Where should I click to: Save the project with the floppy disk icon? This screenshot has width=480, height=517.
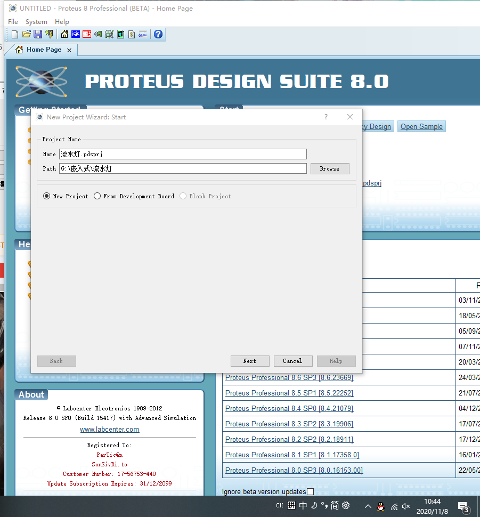(38, 34)
